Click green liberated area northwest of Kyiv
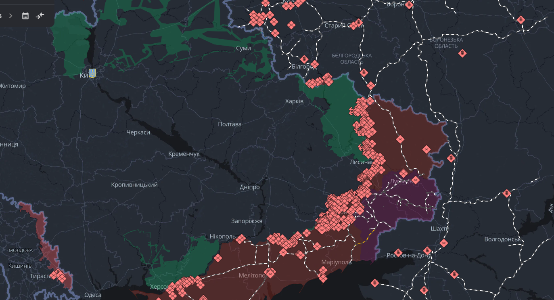This screenshot has width=554, height=300. point(73,44)
